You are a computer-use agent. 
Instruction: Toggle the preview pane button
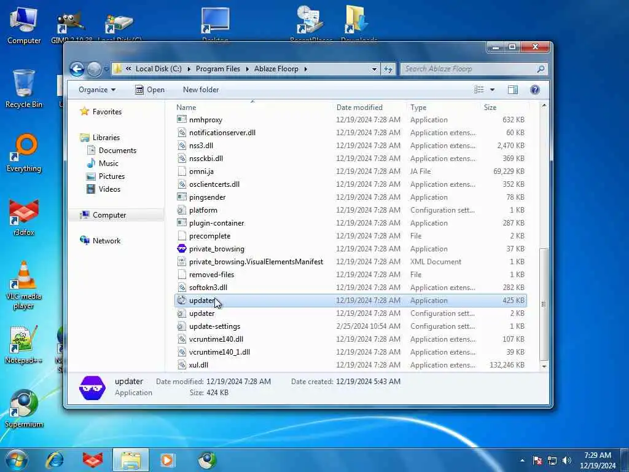513,90
